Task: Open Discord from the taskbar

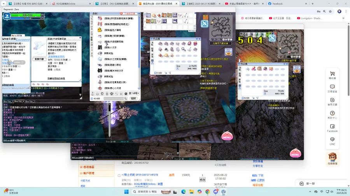Action: [x=215, y=192]
